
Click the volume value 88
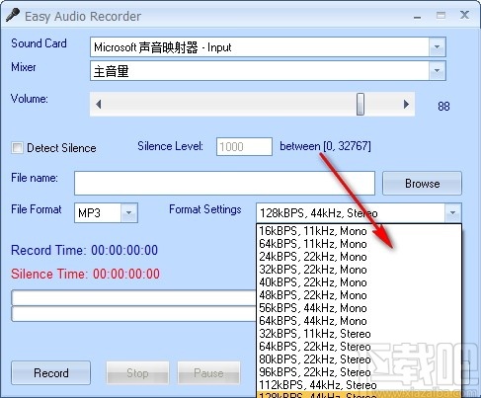[x=443, y=106]
